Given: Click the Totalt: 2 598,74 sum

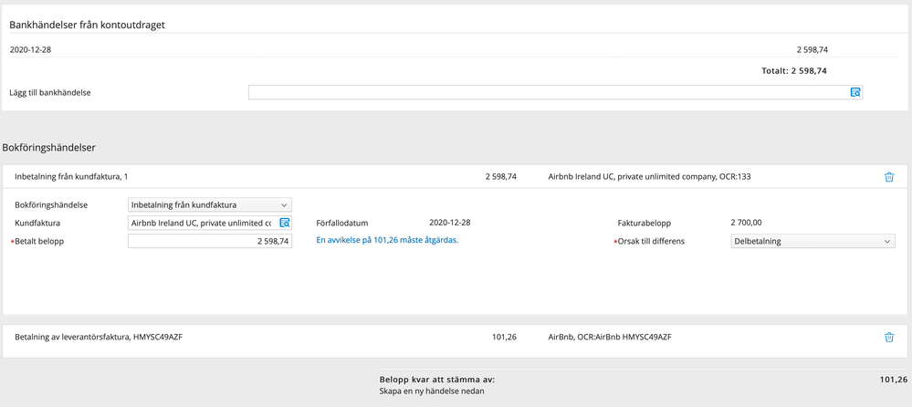Looking at the screenshot, I should (x=793, y=70).
